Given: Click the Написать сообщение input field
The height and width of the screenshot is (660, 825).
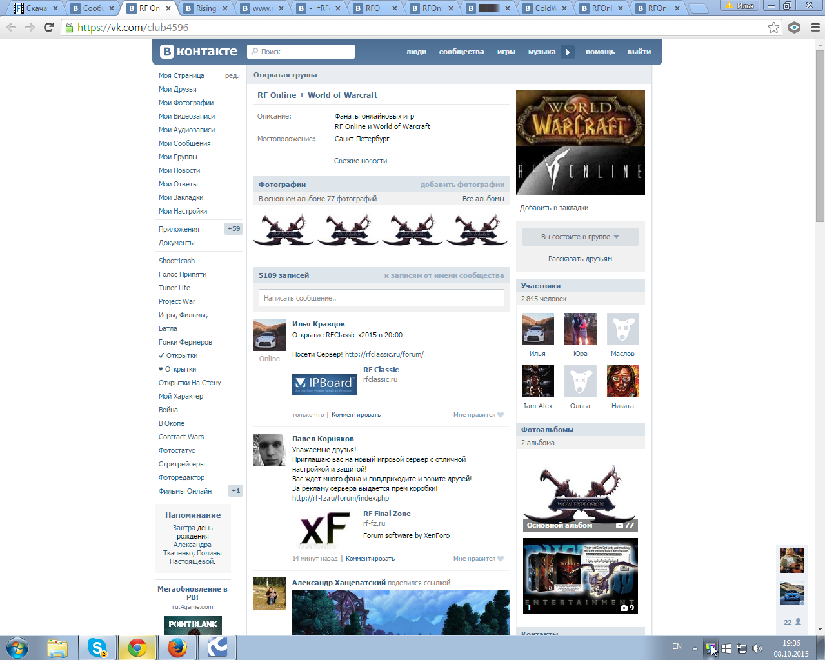Looking at the screenshot, I should [381, 297].
